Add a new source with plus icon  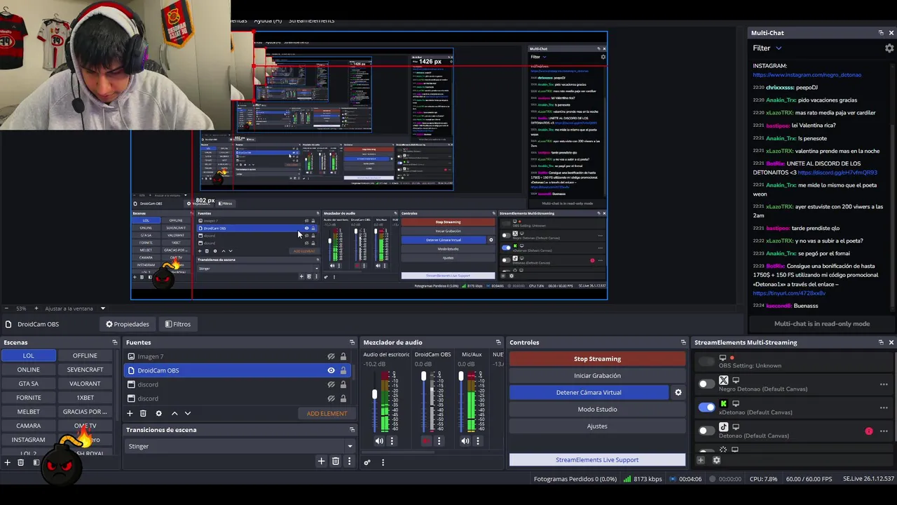click(x=130, y=414)
